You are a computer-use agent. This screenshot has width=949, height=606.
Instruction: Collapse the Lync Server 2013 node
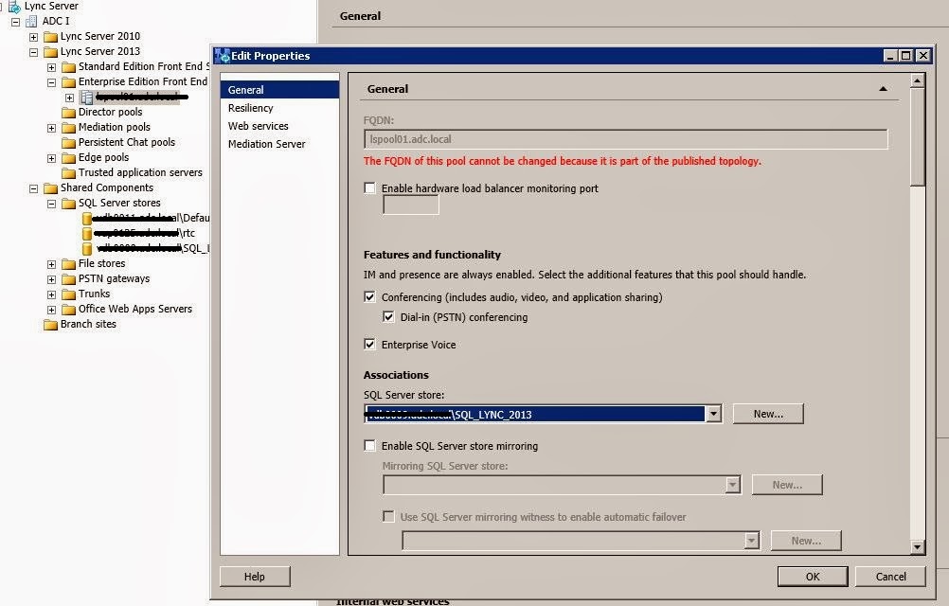[x=33, y=52]
